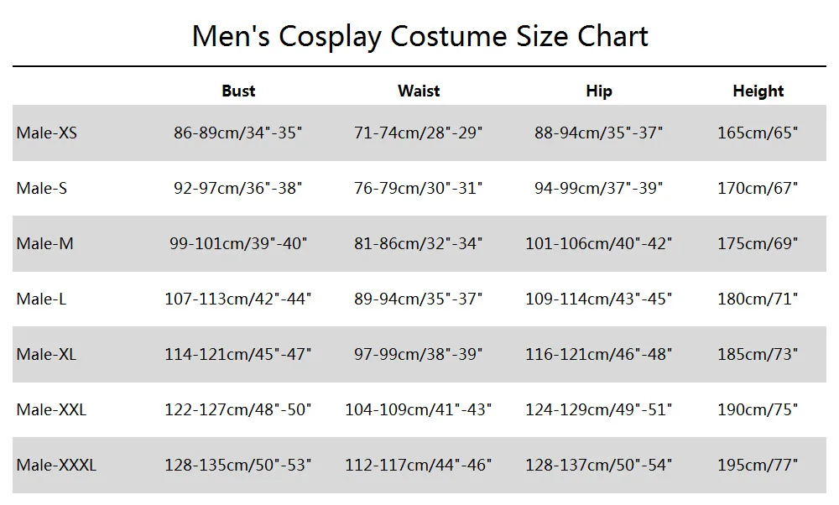Click the 180cm/71" height value
This screenshot has height=505, width=839.
pyautogui.click(x=758, y=299)
